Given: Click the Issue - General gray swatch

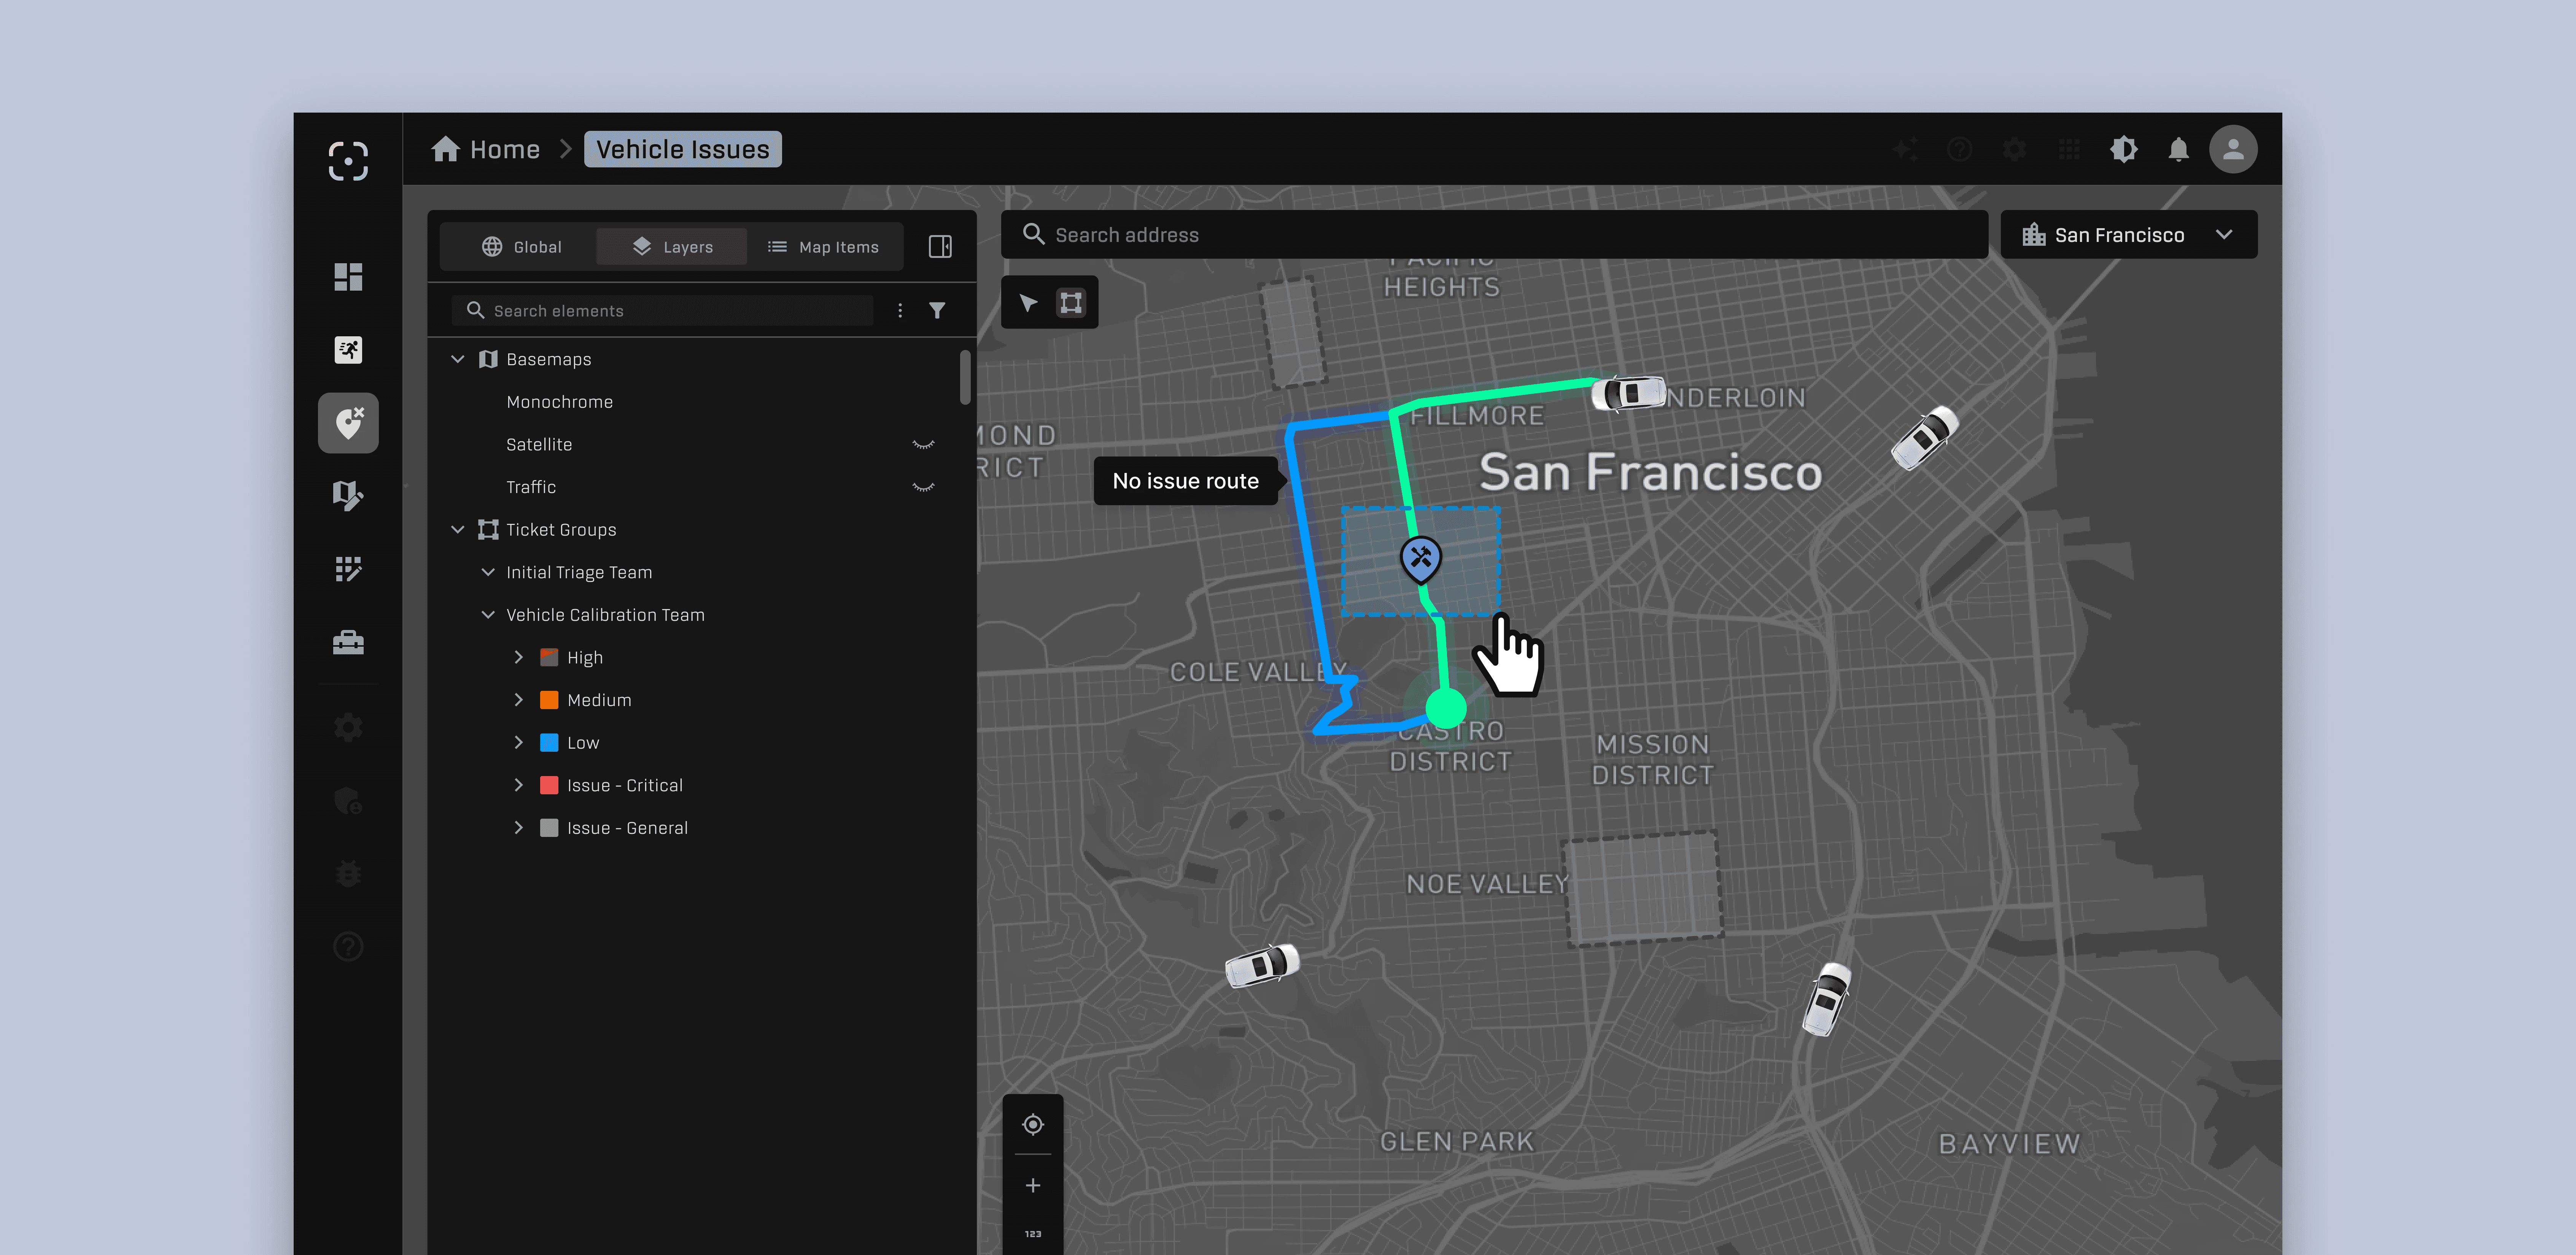Looking at the screenshot, I should pos(549,828).
